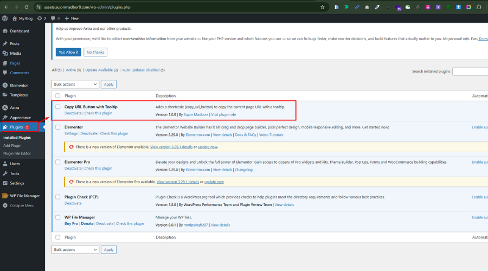The width and height of the screenshot is (488, 271).
Task: Filter by Auto-updates Disabled plugins
Action: 140,70
